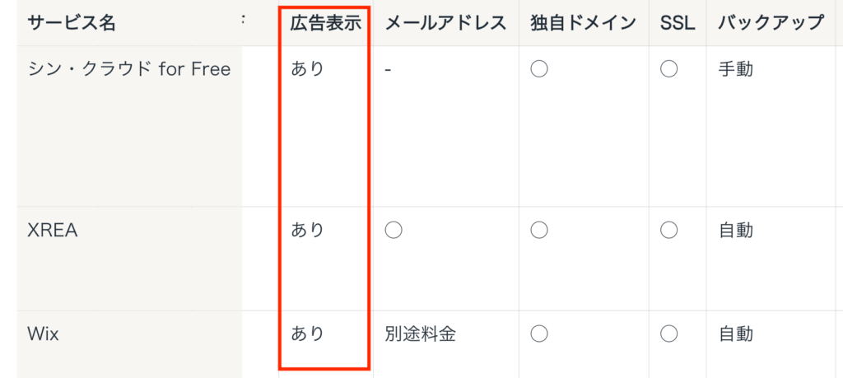Click the あり cell in the Wix row
Image resolution: width=843 pixels, height=378 pixels.
(308, 334)
